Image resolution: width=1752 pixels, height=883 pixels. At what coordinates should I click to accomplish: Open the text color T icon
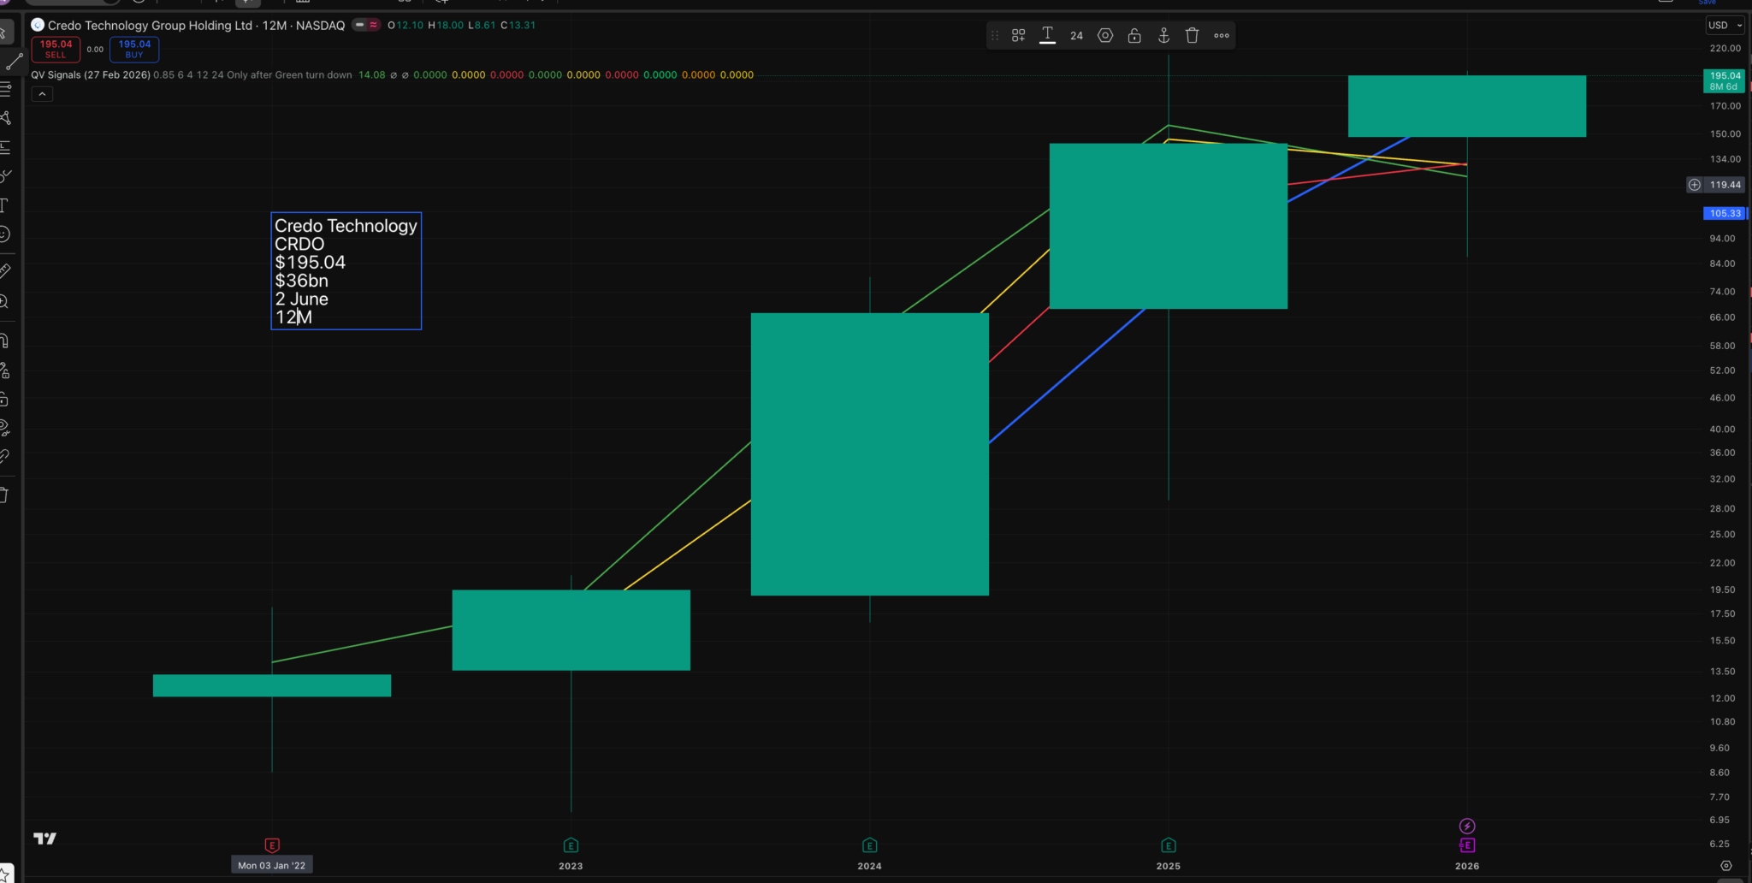1047,35
